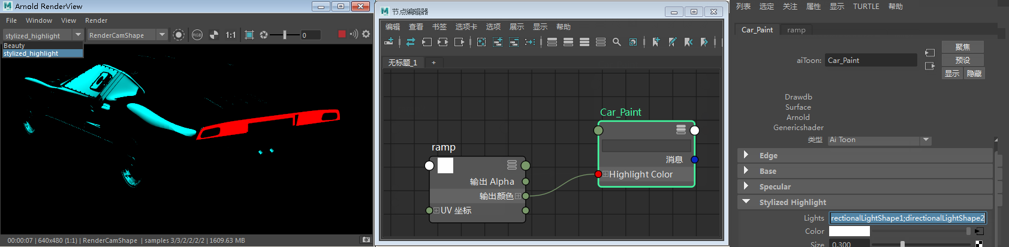This screenshot has width=1009, height=247.
Task: Stop the render with the red square
Action: point(342,34)
